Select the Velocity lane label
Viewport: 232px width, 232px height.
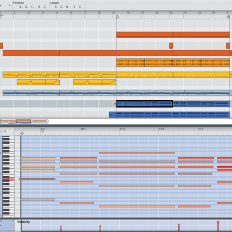(23, 222)
